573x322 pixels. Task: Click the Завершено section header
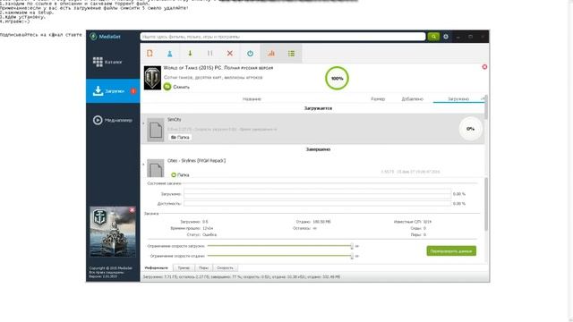pos(318,149)
